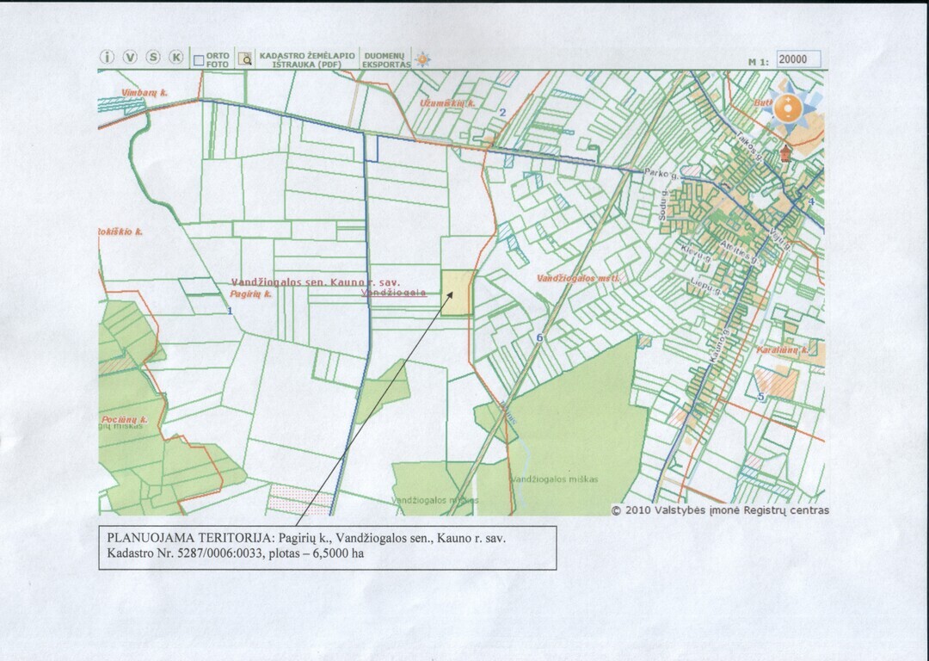
Task: Click the circled 'i' info icon
Action: point(107,58)
